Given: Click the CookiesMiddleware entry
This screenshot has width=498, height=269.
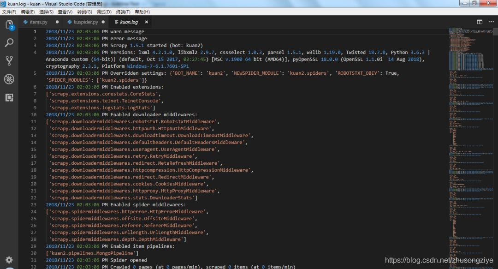Looking at the screenshot, I should [129, 184].
